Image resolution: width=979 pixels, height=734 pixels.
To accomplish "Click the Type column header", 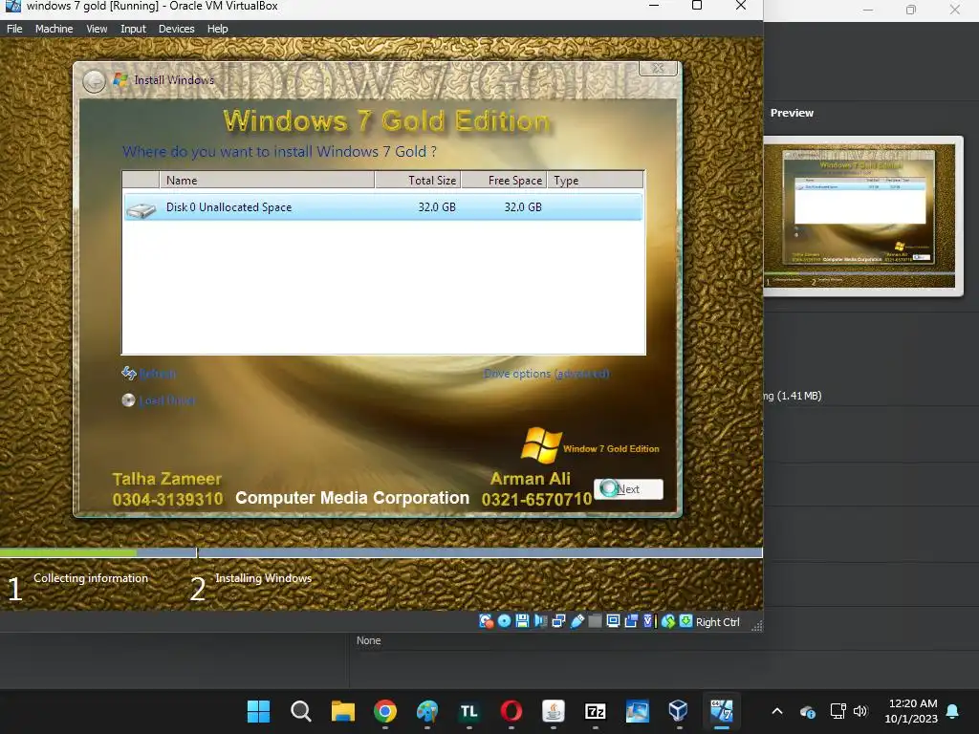I will pyautogui.click(x=595, y=180).
